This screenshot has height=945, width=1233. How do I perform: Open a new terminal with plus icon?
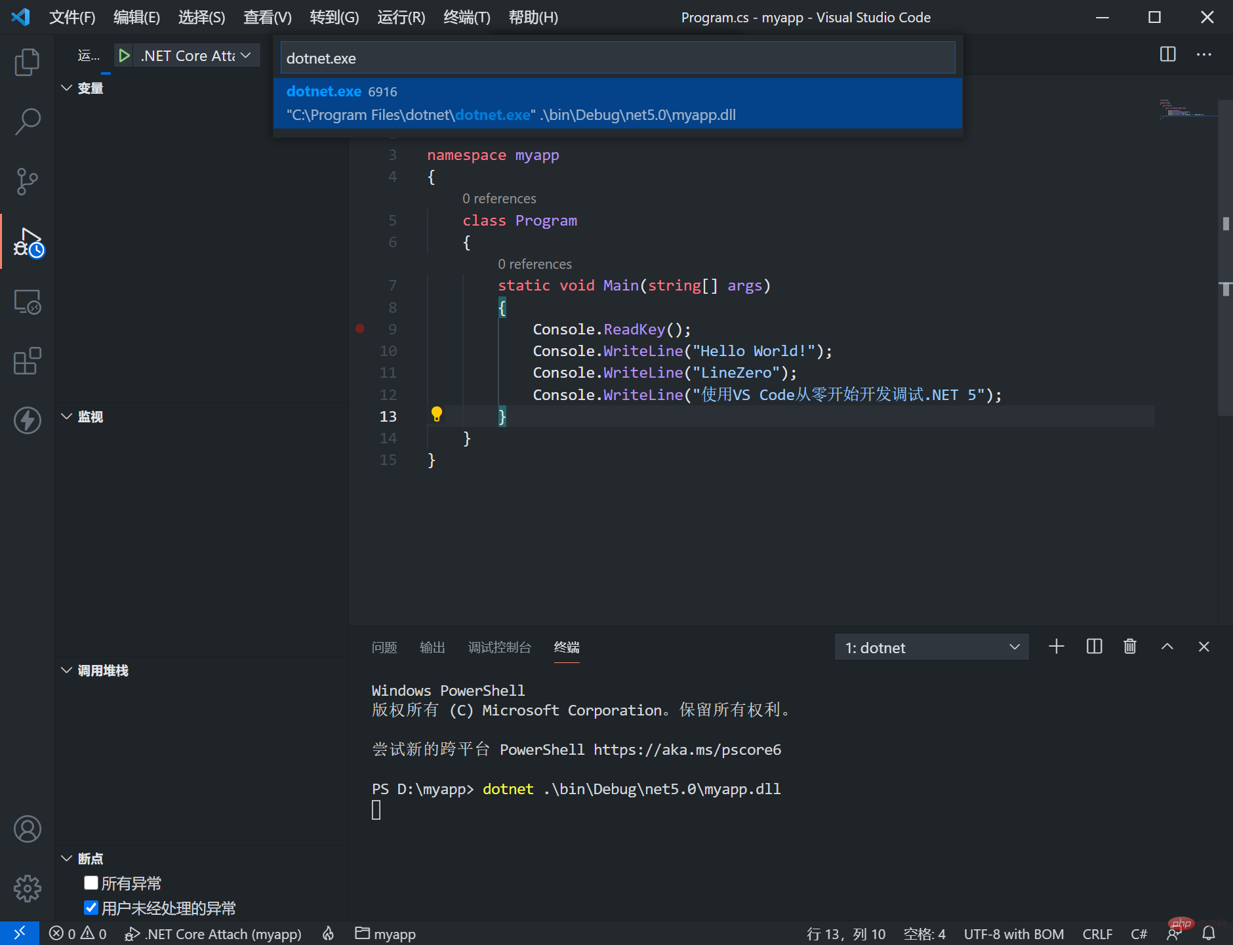click(1055, 647)
